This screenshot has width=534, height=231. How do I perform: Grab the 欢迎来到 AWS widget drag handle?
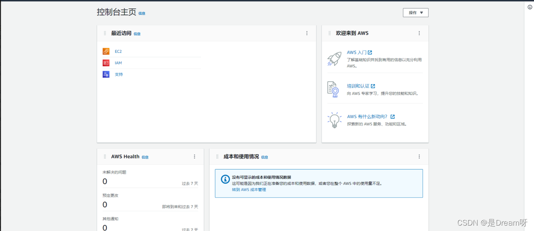(330, 33)
